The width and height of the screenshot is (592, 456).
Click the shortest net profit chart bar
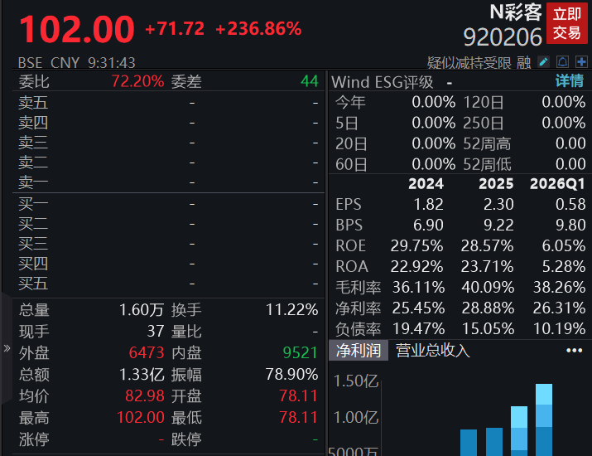[469, 443]
